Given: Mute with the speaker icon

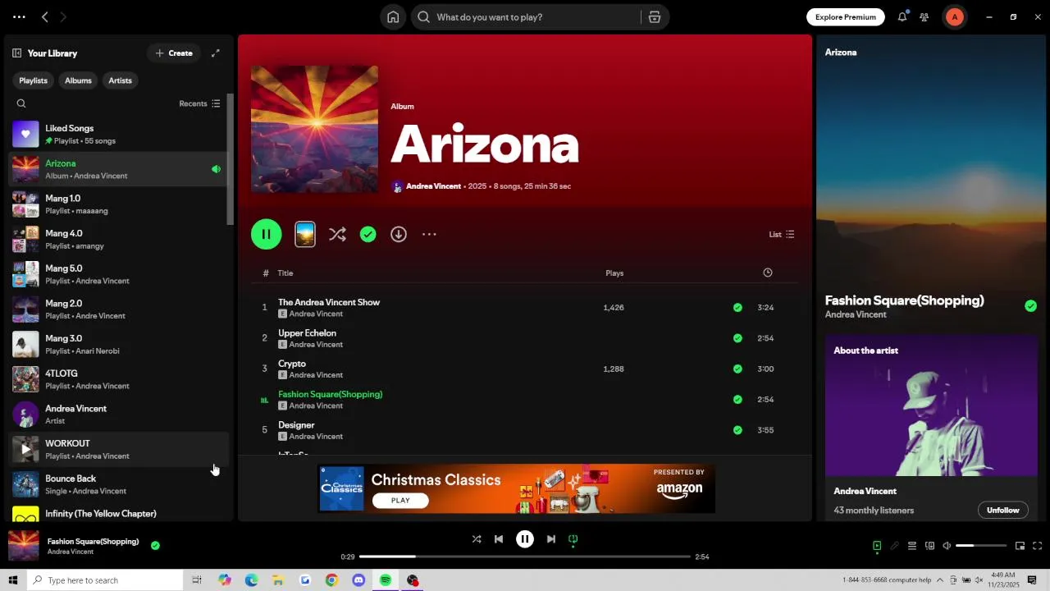Looking at the screenshot, I should click(x=947, y=546).
